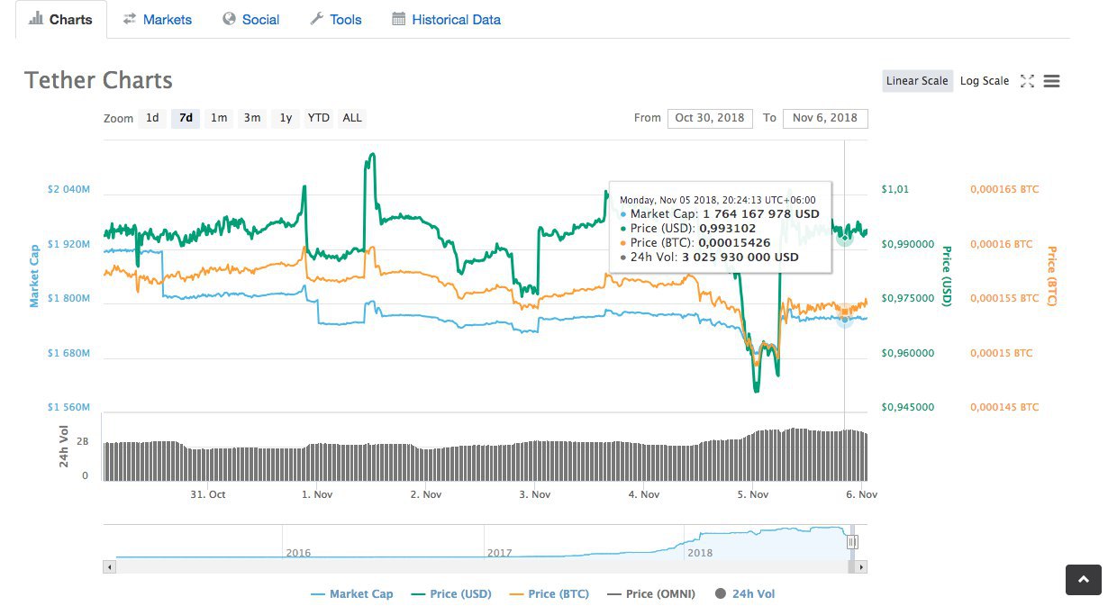Toggle Market Cap series in legend
The height and width of the screenshot is (606, 1108).
point(351,594)
